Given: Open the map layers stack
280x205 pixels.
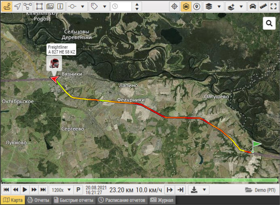Looking at the screenshot, I should (x=209, y=6).
